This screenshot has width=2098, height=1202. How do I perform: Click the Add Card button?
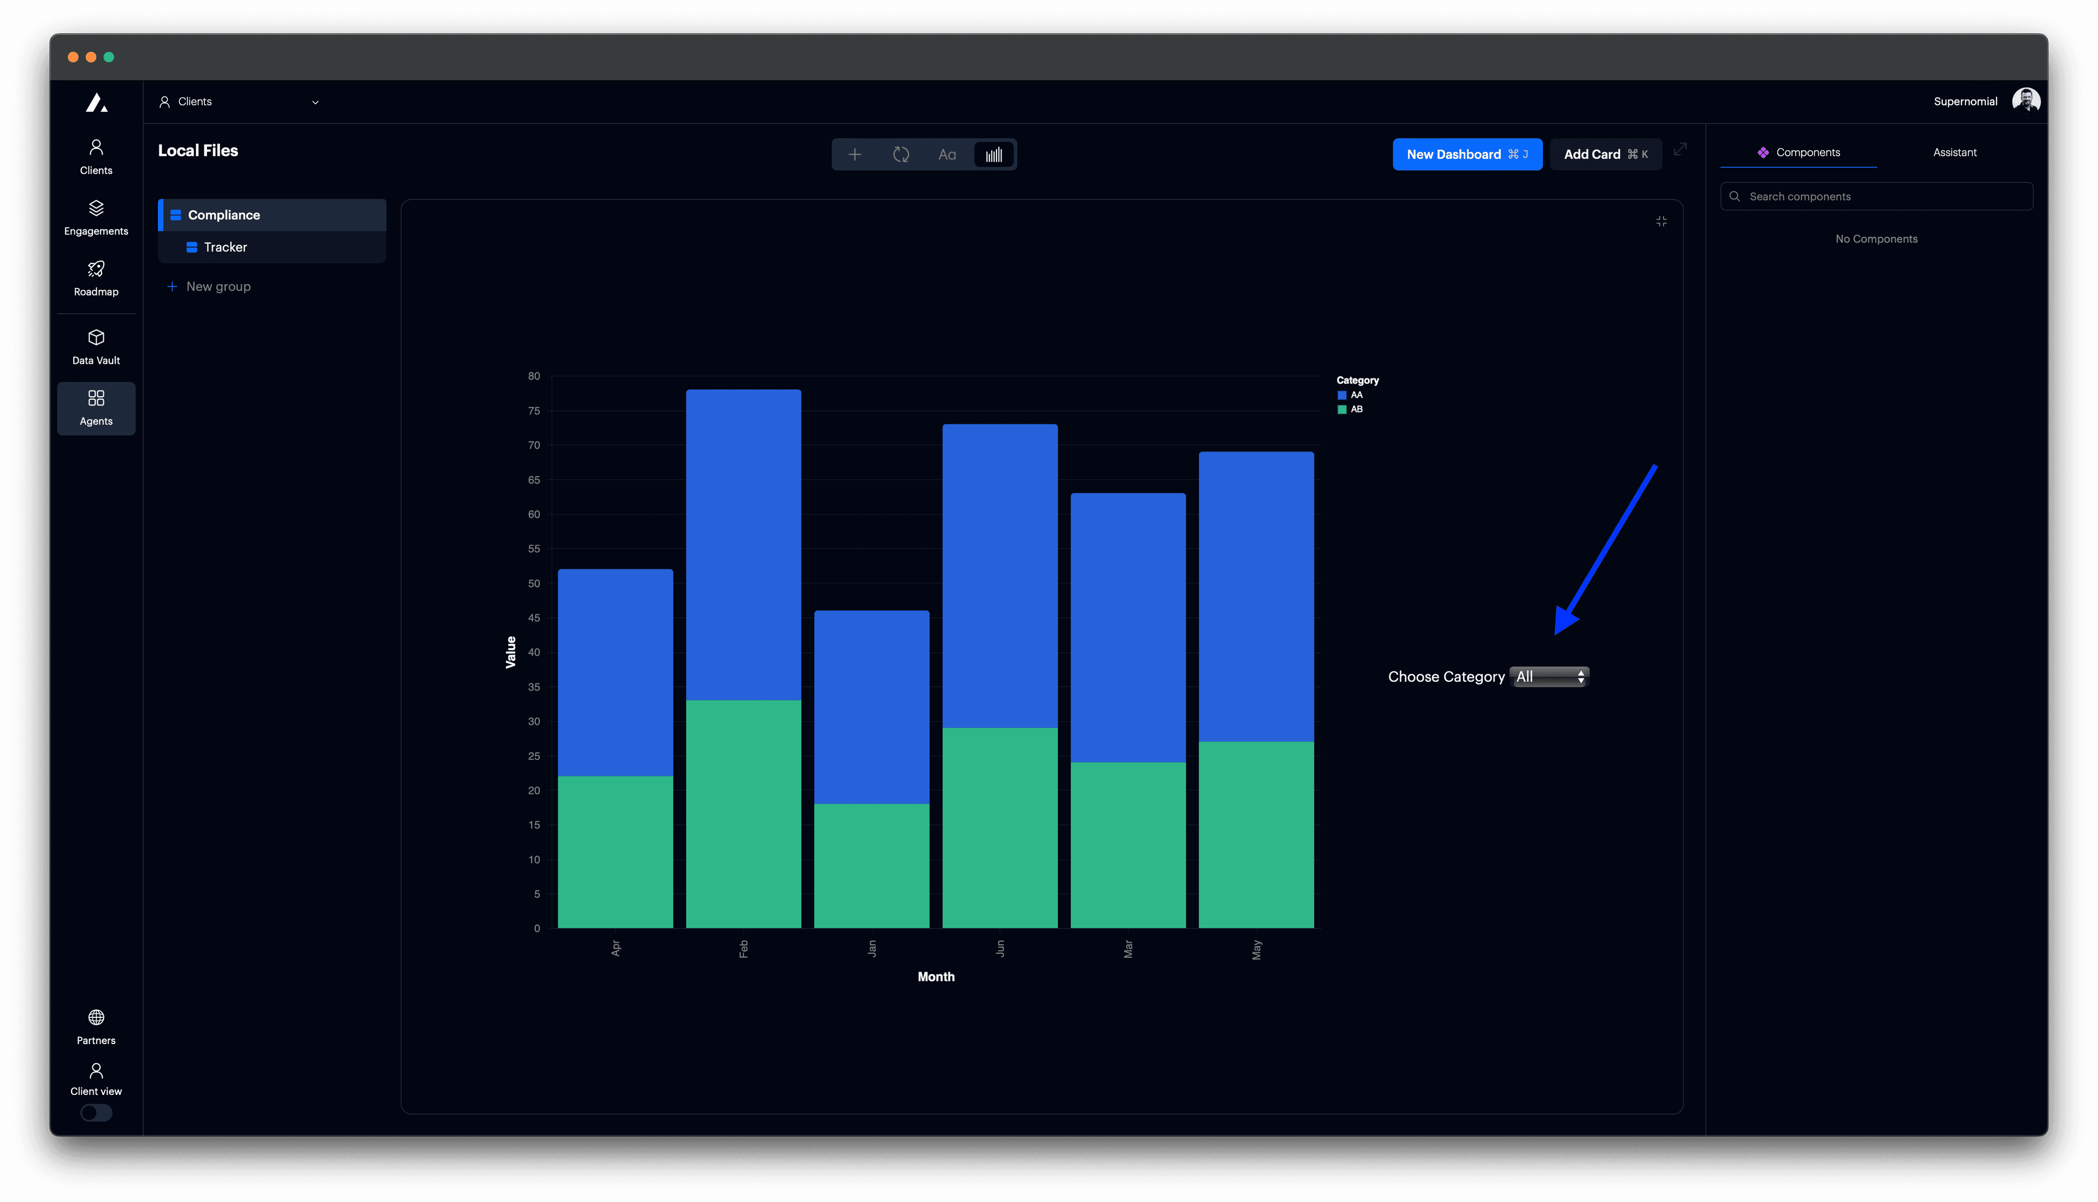point(1605,154)
